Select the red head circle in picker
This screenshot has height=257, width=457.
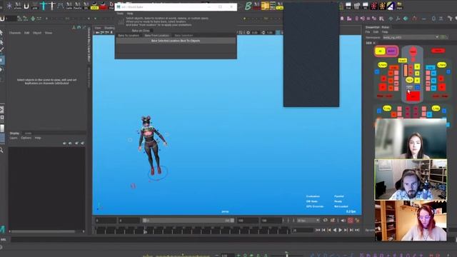coord(413,51)
